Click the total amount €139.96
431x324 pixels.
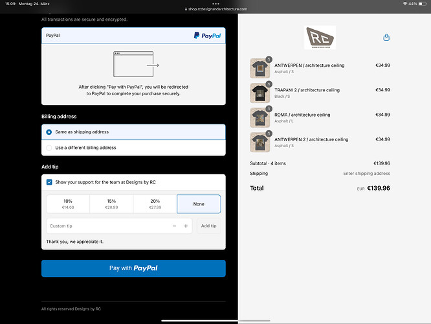[x=379, y=189]
